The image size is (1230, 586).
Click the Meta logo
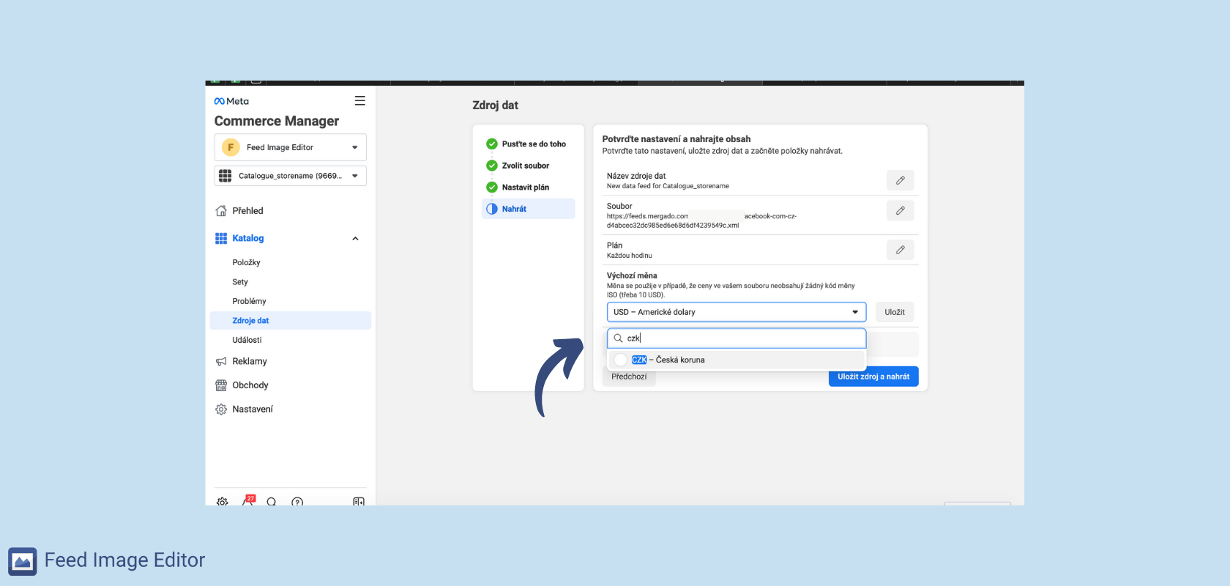tap(231, 101)
